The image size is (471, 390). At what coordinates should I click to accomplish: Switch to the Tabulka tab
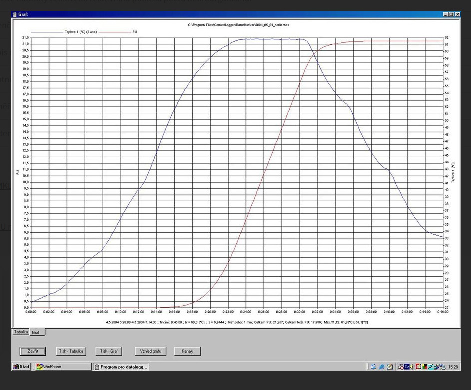coord(21,332)
